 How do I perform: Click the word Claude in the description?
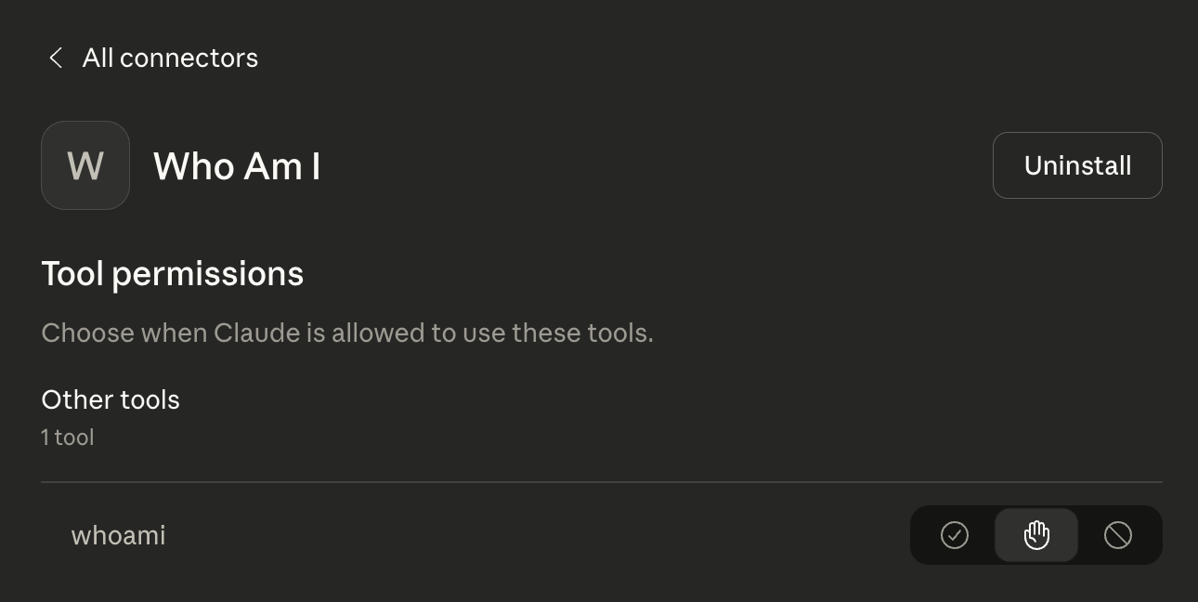point(257,333)
